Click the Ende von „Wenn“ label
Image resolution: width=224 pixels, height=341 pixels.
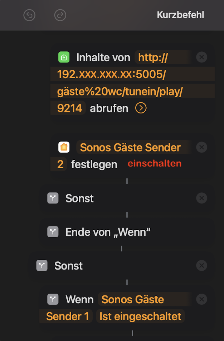click(108, 232)
